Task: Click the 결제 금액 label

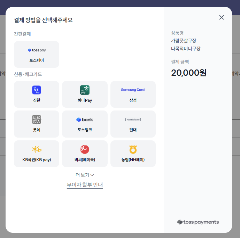Action: [x=180, y=62]
